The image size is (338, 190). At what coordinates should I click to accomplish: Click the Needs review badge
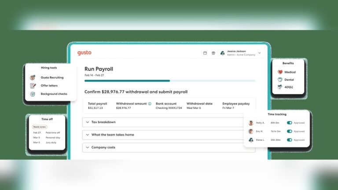point(40,127)
